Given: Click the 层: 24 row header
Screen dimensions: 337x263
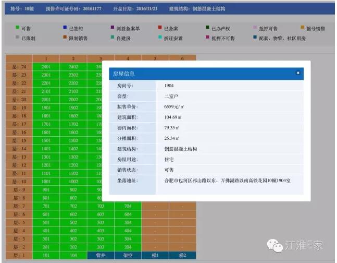Looking at the screenshot, I should click(19, 67).
